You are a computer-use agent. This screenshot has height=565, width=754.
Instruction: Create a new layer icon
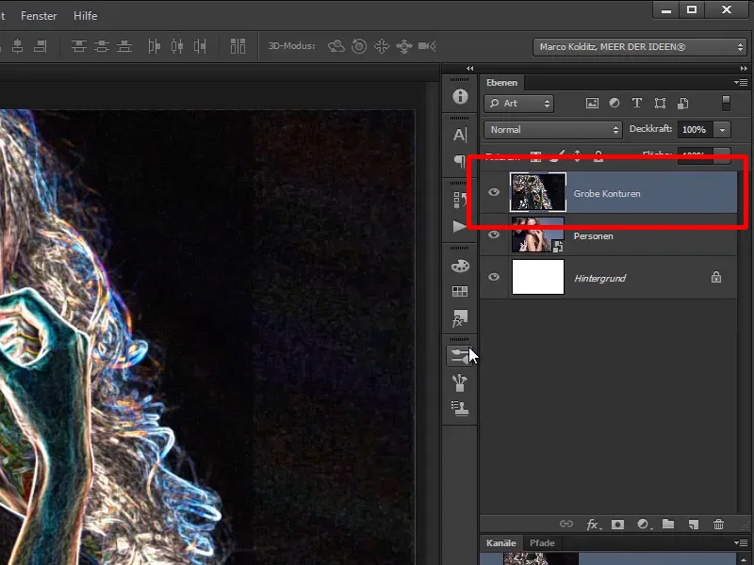coord(693,525)
